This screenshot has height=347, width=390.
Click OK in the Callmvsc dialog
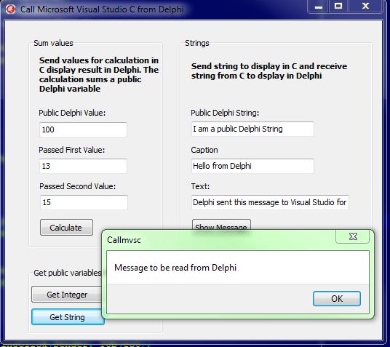[x=337, y=298]
